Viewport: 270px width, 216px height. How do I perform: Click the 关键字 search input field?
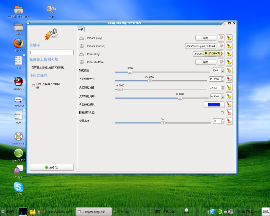pyautogui.click(x=52, y=52)
